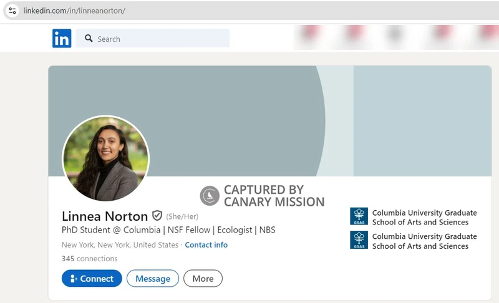The width and height of the screenshot is (499, 303).
Task: Click the search magnifier icon
Action: (89, 39)
